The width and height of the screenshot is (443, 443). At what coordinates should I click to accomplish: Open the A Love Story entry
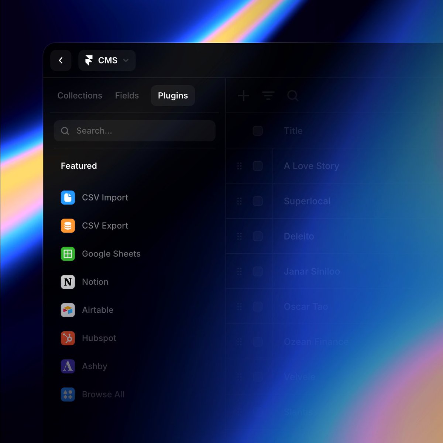311,166
